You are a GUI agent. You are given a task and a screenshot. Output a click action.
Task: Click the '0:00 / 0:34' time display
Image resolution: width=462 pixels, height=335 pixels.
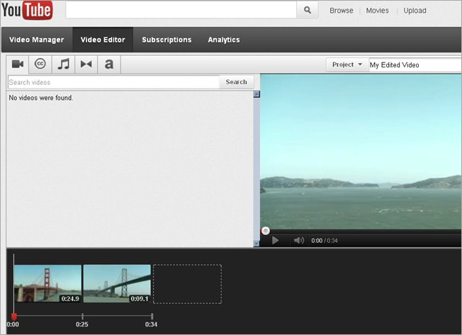pyautogui.click(x=325, y=241)
